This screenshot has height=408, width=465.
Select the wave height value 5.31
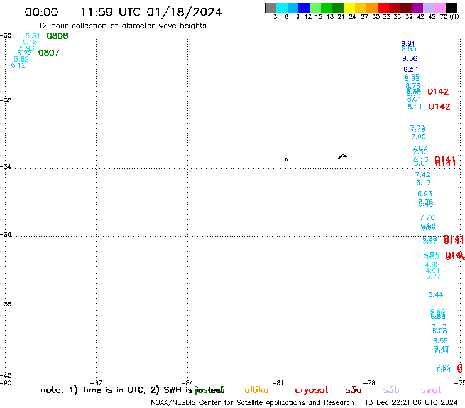point(33,36)
